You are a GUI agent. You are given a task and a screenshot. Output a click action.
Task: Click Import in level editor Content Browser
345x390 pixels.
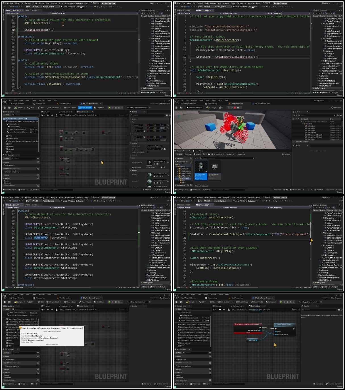click(189, 154)
